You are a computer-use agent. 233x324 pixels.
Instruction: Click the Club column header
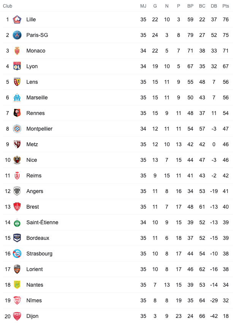point(8,6)
